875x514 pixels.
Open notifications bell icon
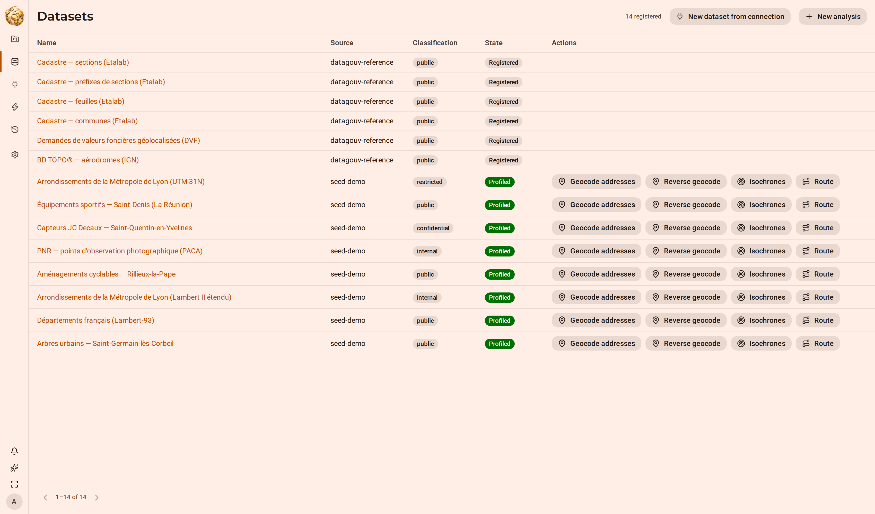coord(14,451)
